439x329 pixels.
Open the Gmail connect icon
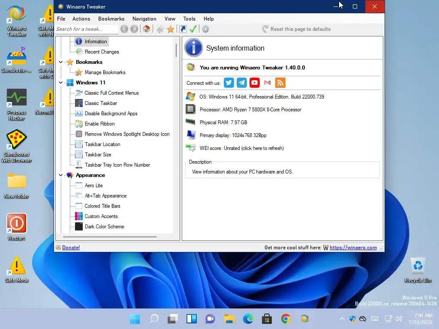(x=268, y=83)
